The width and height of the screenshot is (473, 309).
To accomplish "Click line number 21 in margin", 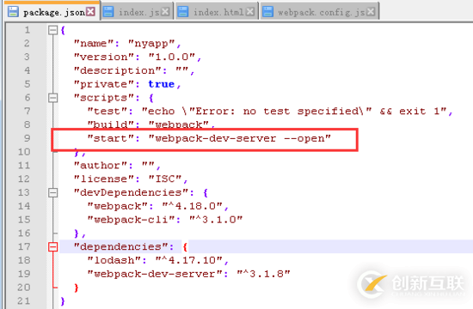I will tap(24, 301).
